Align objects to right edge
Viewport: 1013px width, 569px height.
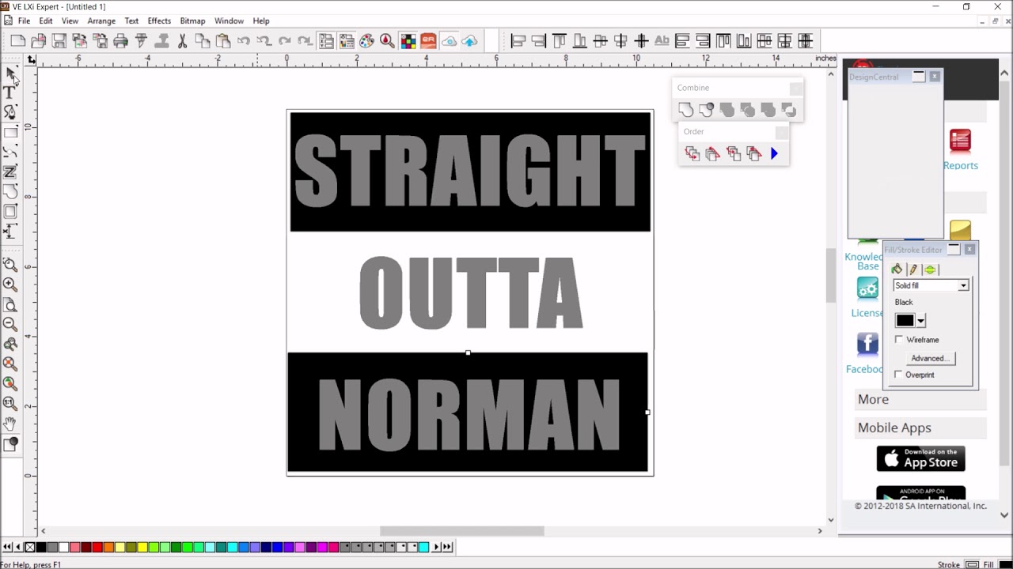539,41
